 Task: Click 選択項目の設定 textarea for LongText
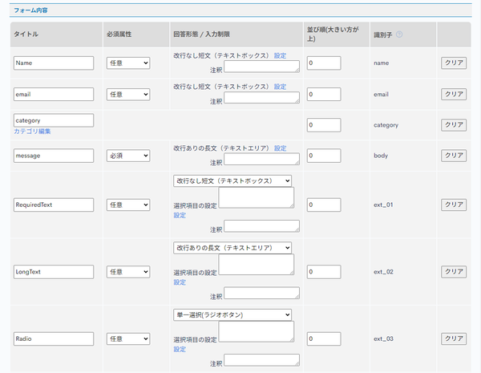pyautogui.click(x=257, y=265)
